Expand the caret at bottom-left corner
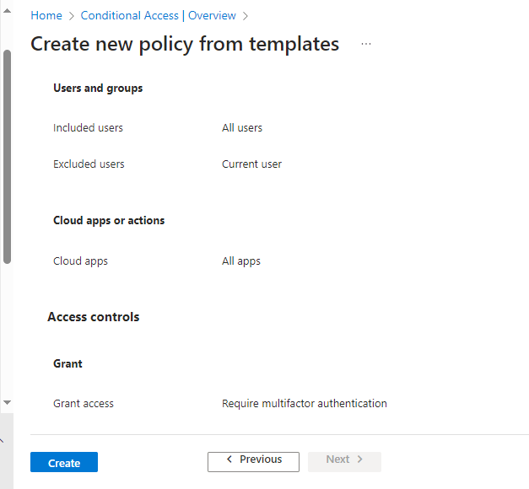The image size is (529, 489). 3,441
